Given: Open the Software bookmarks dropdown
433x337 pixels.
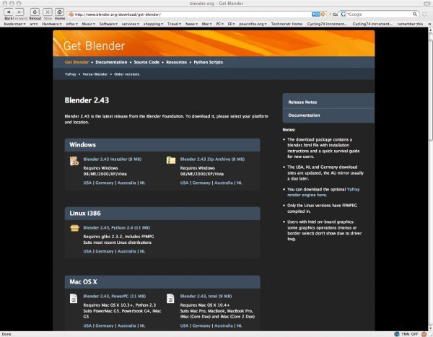Looking at the screenshot, I should pos(108,24).
